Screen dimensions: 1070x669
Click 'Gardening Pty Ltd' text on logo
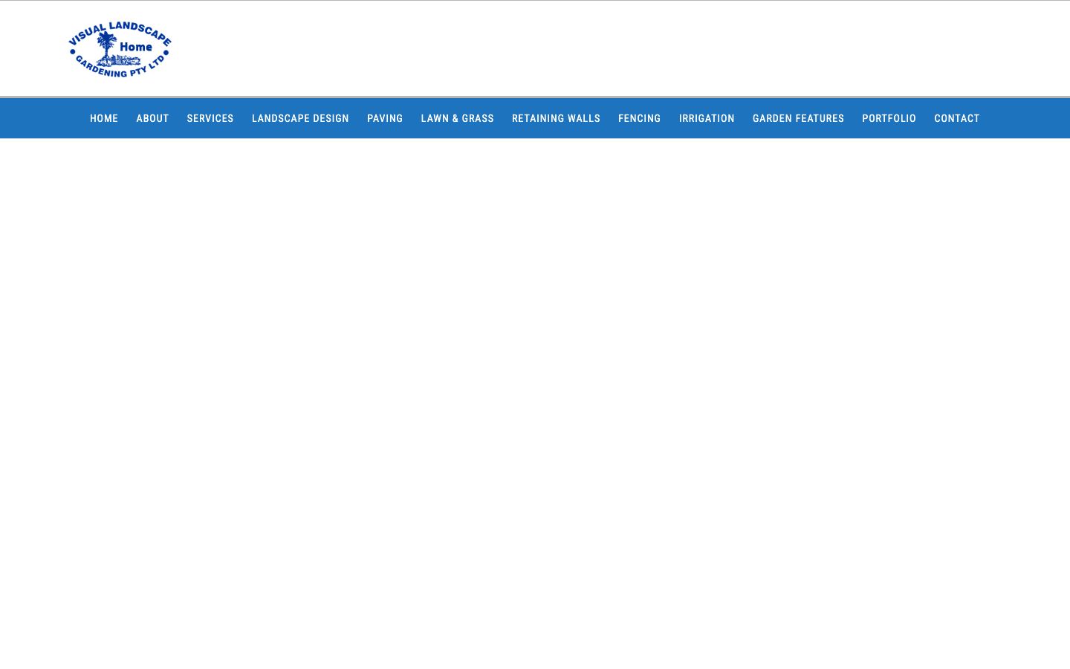(x=119, y=70)
